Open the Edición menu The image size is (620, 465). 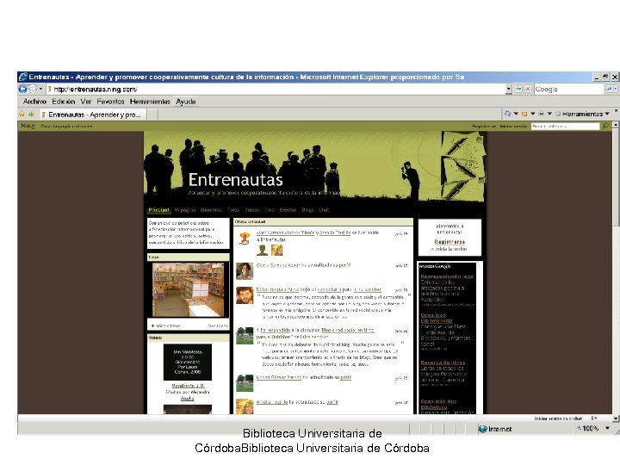(x=63, y=102)
